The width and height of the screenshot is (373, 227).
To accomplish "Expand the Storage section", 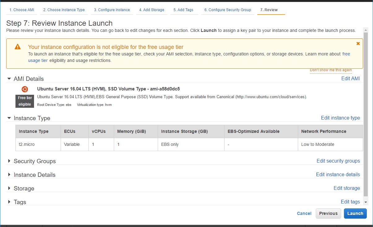I will tap(9, 188).
